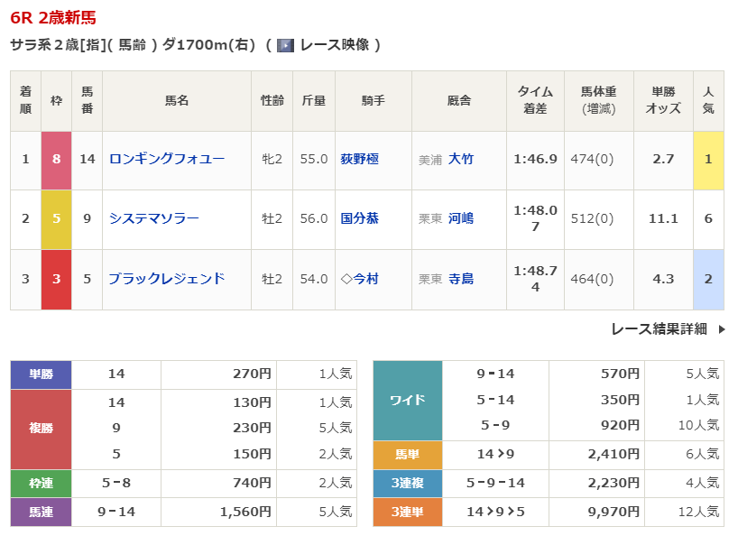Click the yellow frame number 5 box

pos(56,219)
